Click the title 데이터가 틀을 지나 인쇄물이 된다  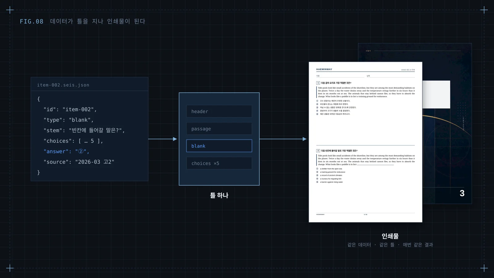pos(98,21)
